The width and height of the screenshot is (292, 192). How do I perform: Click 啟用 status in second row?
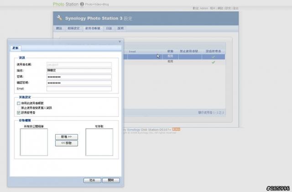pos(170,62)
